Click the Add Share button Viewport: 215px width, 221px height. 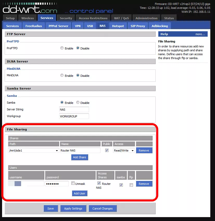(80, 157)
